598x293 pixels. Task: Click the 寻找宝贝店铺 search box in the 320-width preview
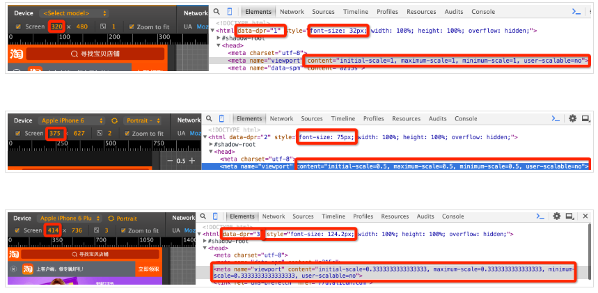tap(95, 54)
